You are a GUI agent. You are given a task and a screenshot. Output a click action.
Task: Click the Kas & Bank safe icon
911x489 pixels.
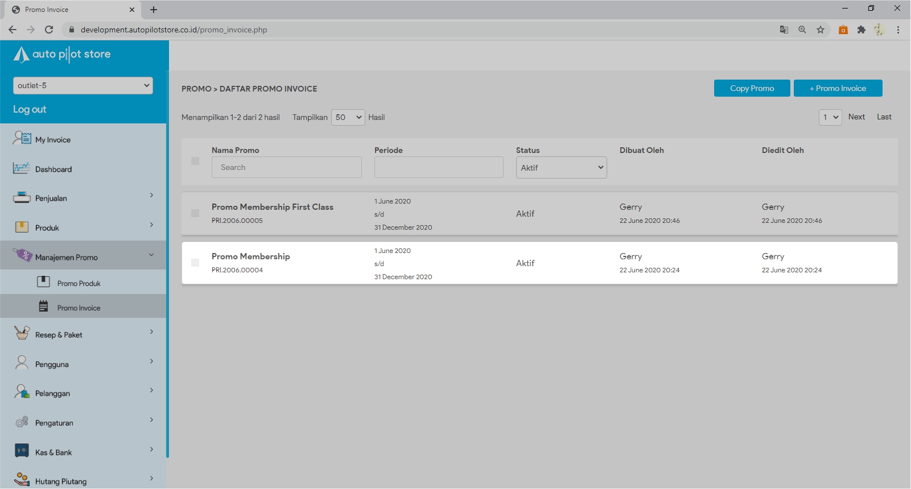[x=22, y=451]
